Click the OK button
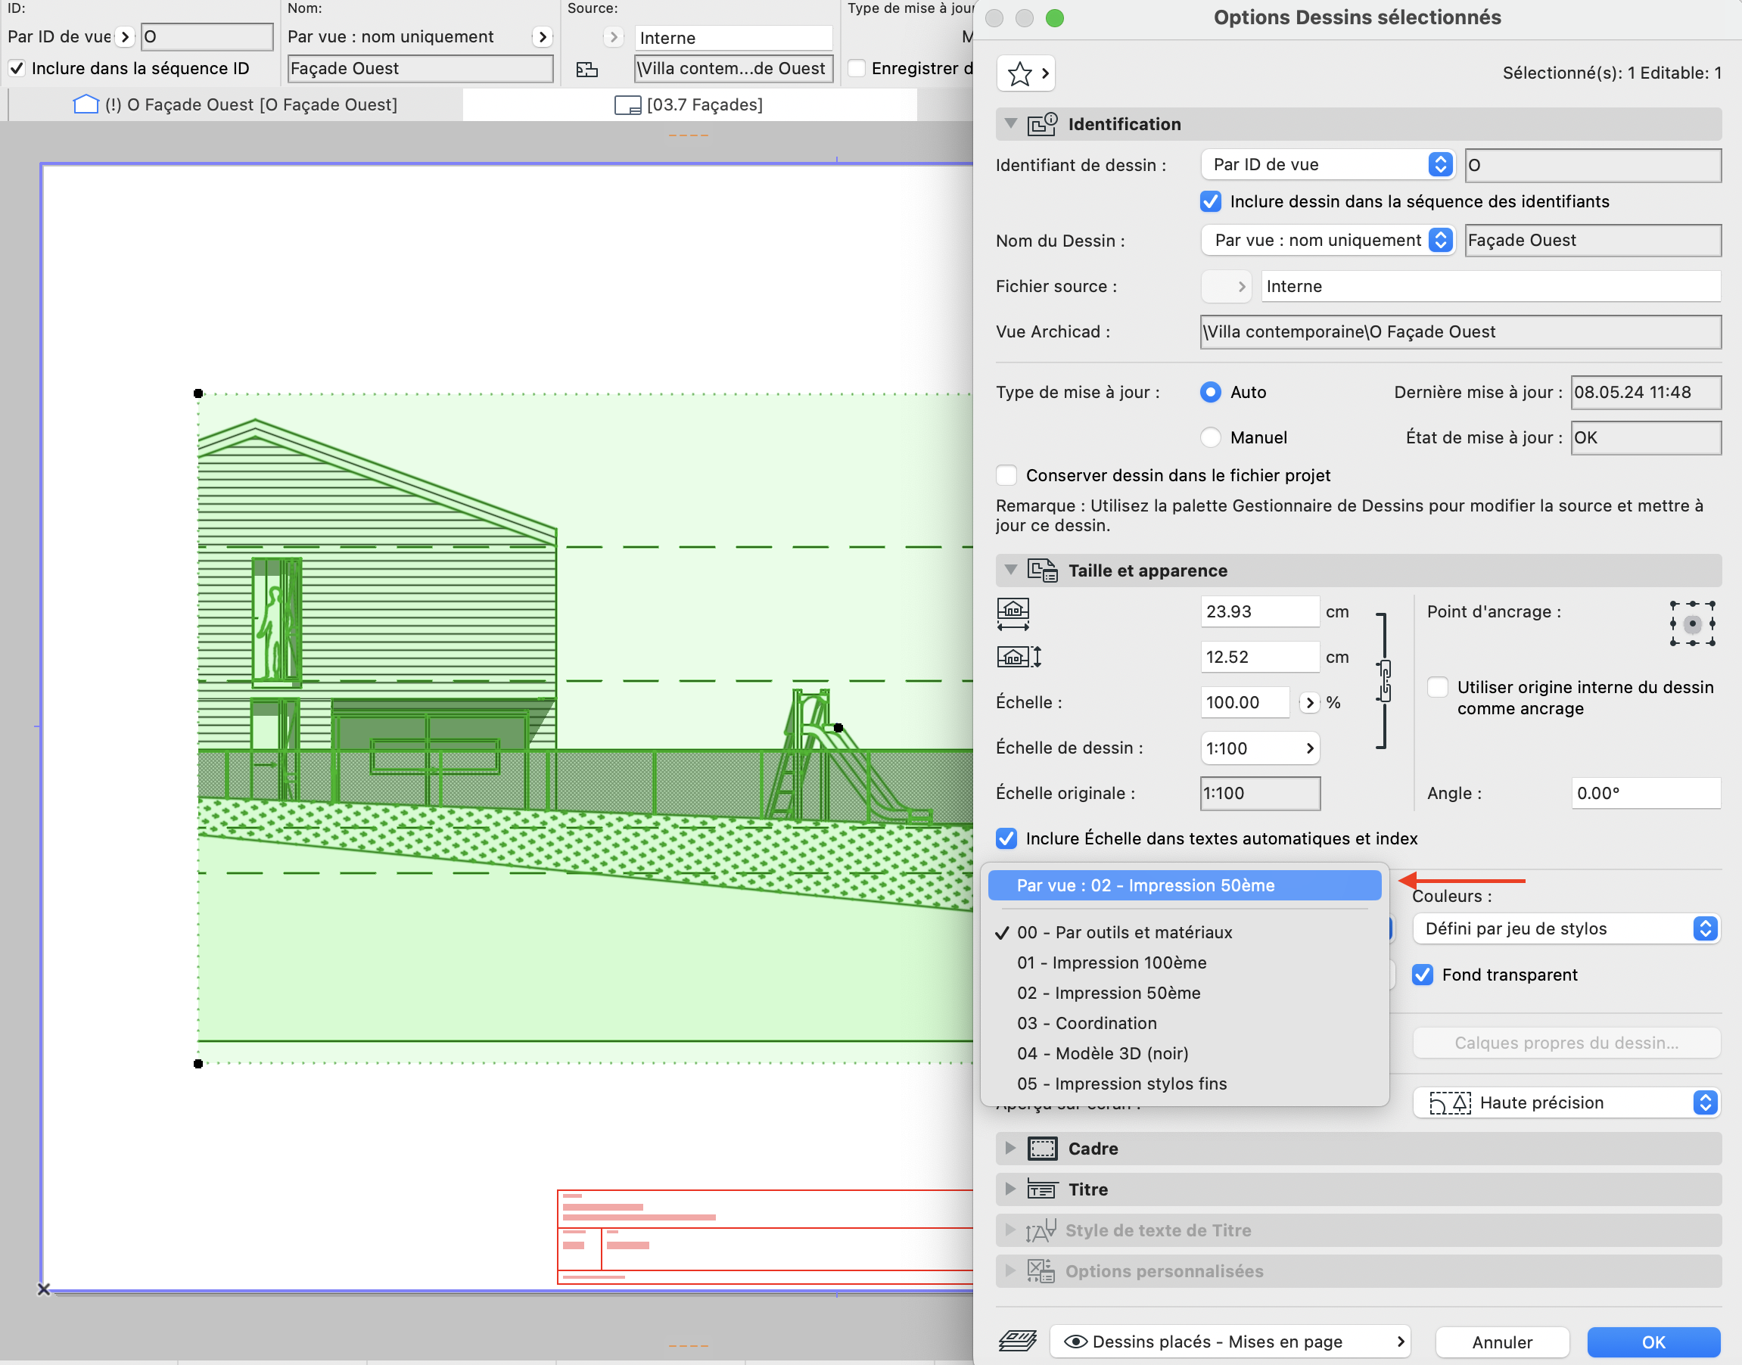The height and width of the screenshot is (1365, 1742). (1653, 1342)
